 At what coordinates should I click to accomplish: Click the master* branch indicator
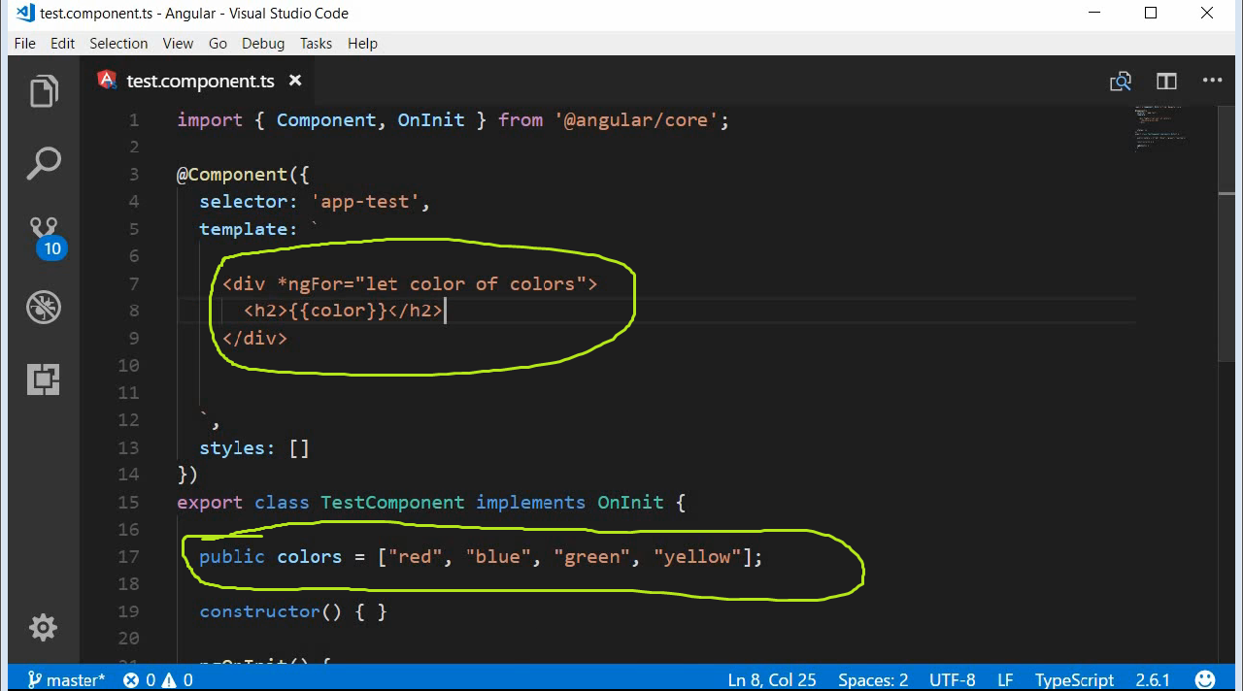pos(64,679)
